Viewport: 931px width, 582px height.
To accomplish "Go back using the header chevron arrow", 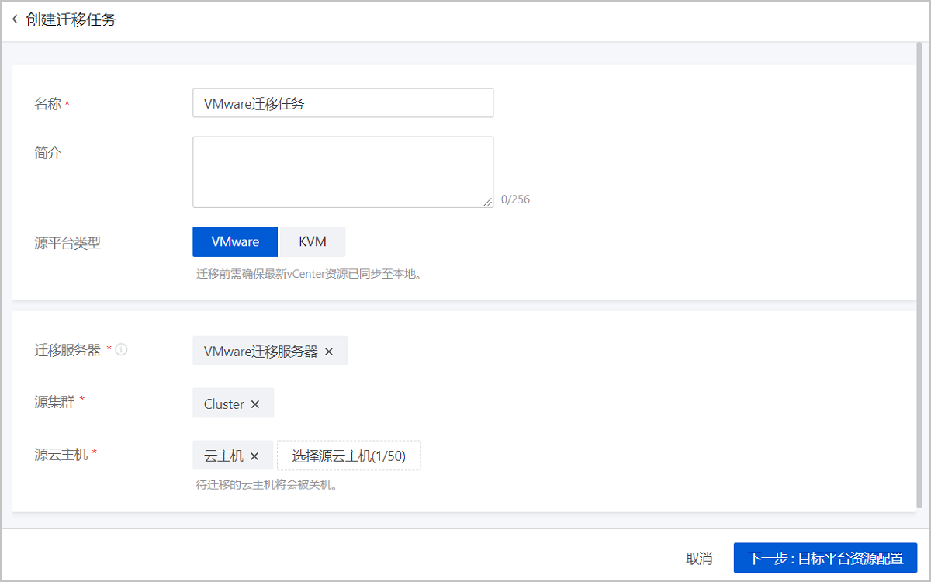I will coord(15,19).
